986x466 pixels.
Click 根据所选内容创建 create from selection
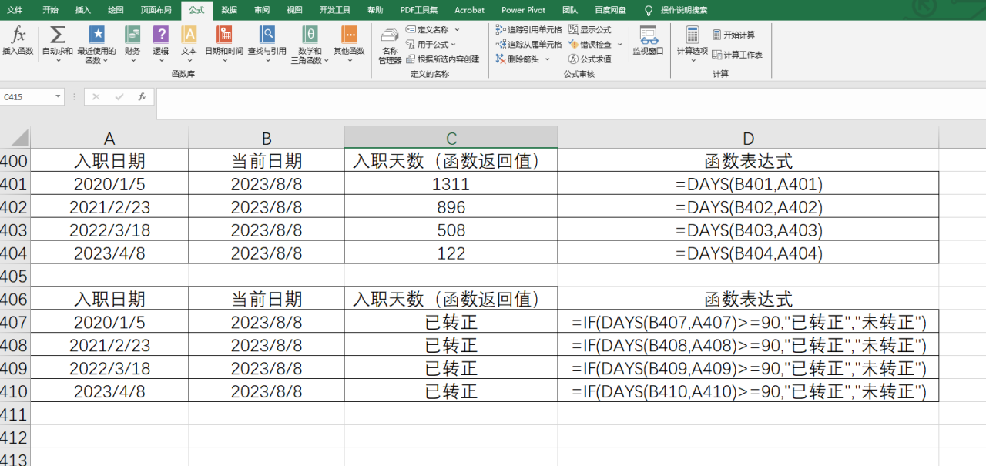443,59
